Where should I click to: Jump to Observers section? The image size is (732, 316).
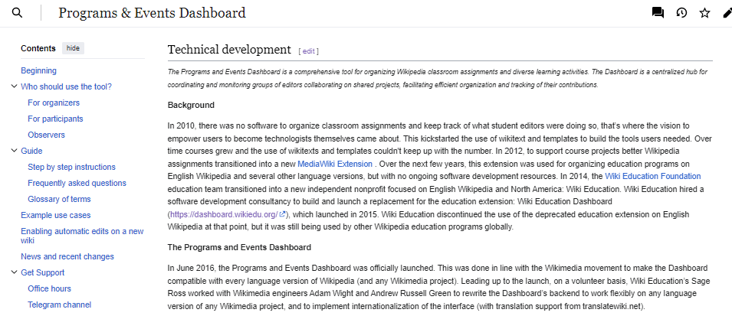pos(46,135)
